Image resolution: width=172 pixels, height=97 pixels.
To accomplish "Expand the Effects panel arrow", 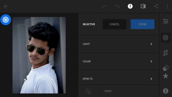I will [151, 79].
